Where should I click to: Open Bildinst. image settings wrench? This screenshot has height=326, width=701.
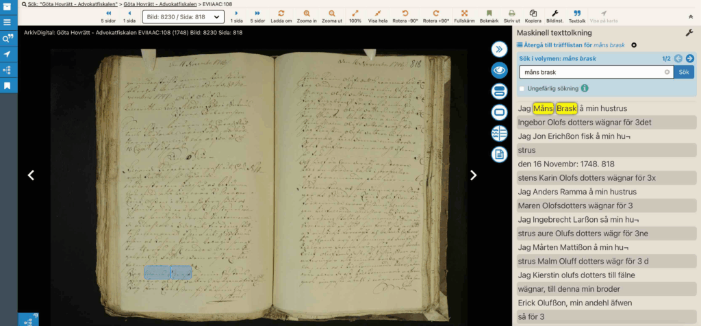click(555, 13)
